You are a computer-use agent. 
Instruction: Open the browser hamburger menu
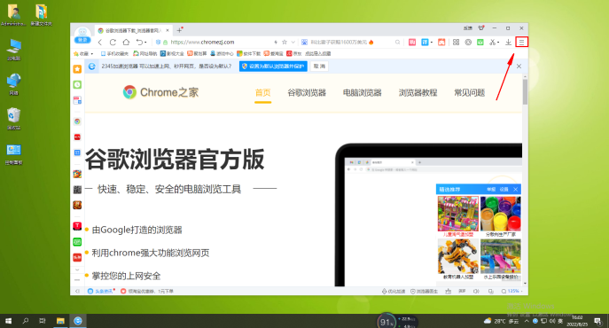pos(521,42)
